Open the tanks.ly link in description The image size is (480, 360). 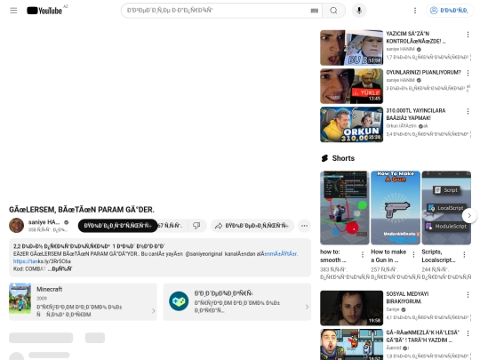[x=42, y=261]
